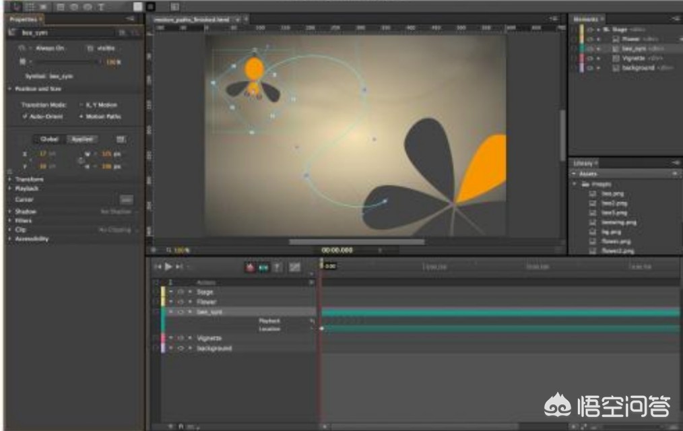Open the layout defaults icon in toolbar

[174, 7]
